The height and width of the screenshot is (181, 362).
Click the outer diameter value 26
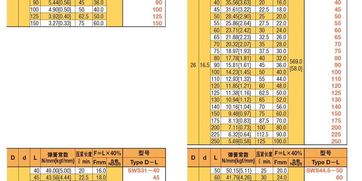tap(193, 65)
